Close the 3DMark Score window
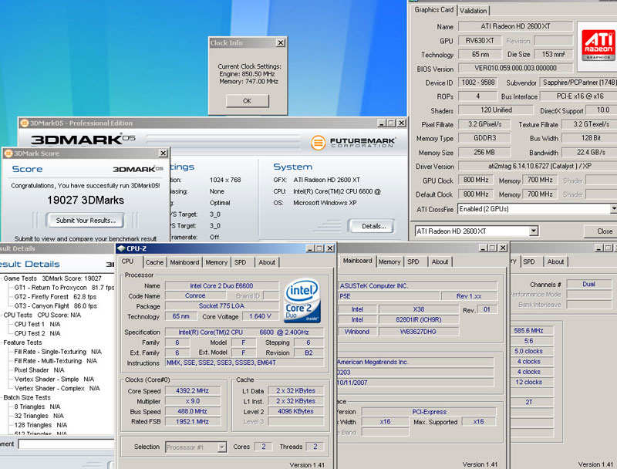617x469 pixels. click(x=163, y=153)
